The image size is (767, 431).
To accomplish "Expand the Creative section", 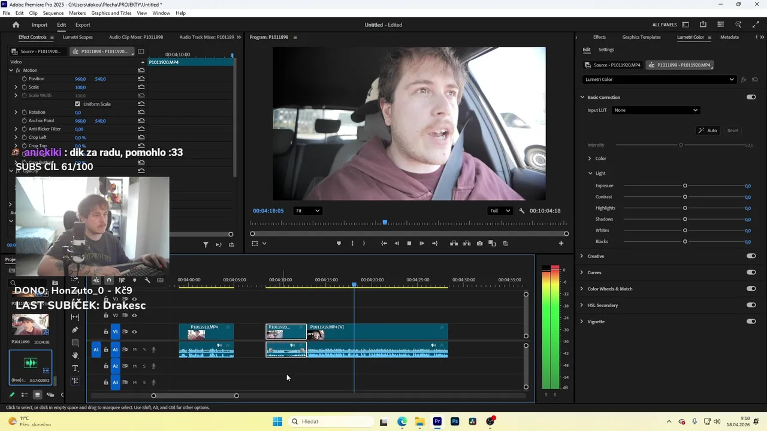I will click(x=582, y=256).
